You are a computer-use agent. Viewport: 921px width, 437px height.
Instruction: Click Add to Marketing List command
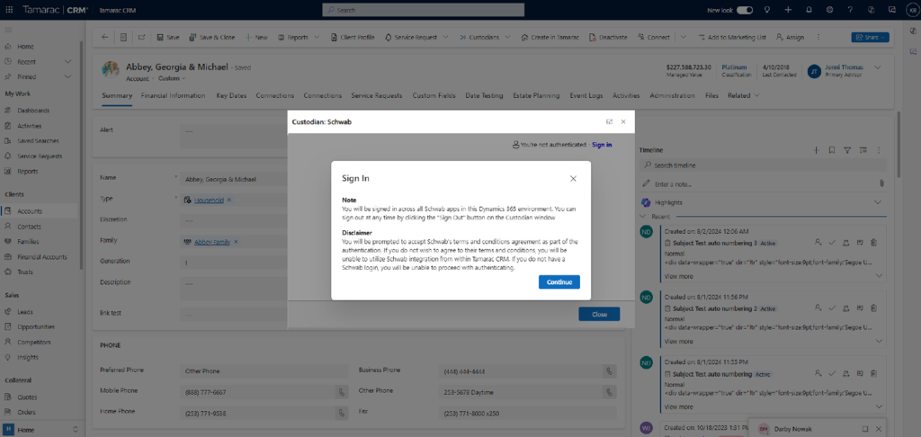pyautogui.click(x=732, y=37)
